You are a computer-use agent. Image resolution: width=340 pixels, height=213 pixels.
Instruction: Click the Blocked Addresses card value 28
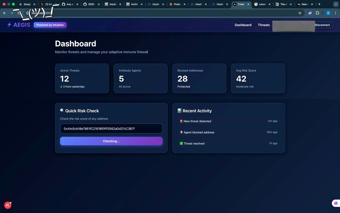pyautogui.click(x=182, y=79)
